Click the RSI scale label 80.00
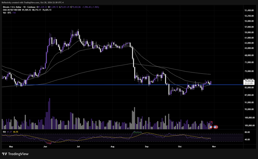258x159 pixels. pos(247,132)
